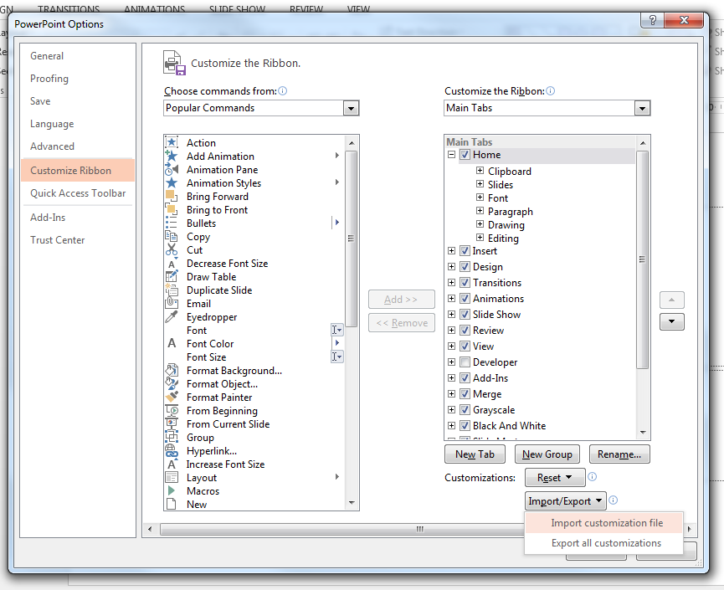Click the dialog Help question mark button
Screen dimensions: 724x590
pyautogui.click(x=652, y=20)
